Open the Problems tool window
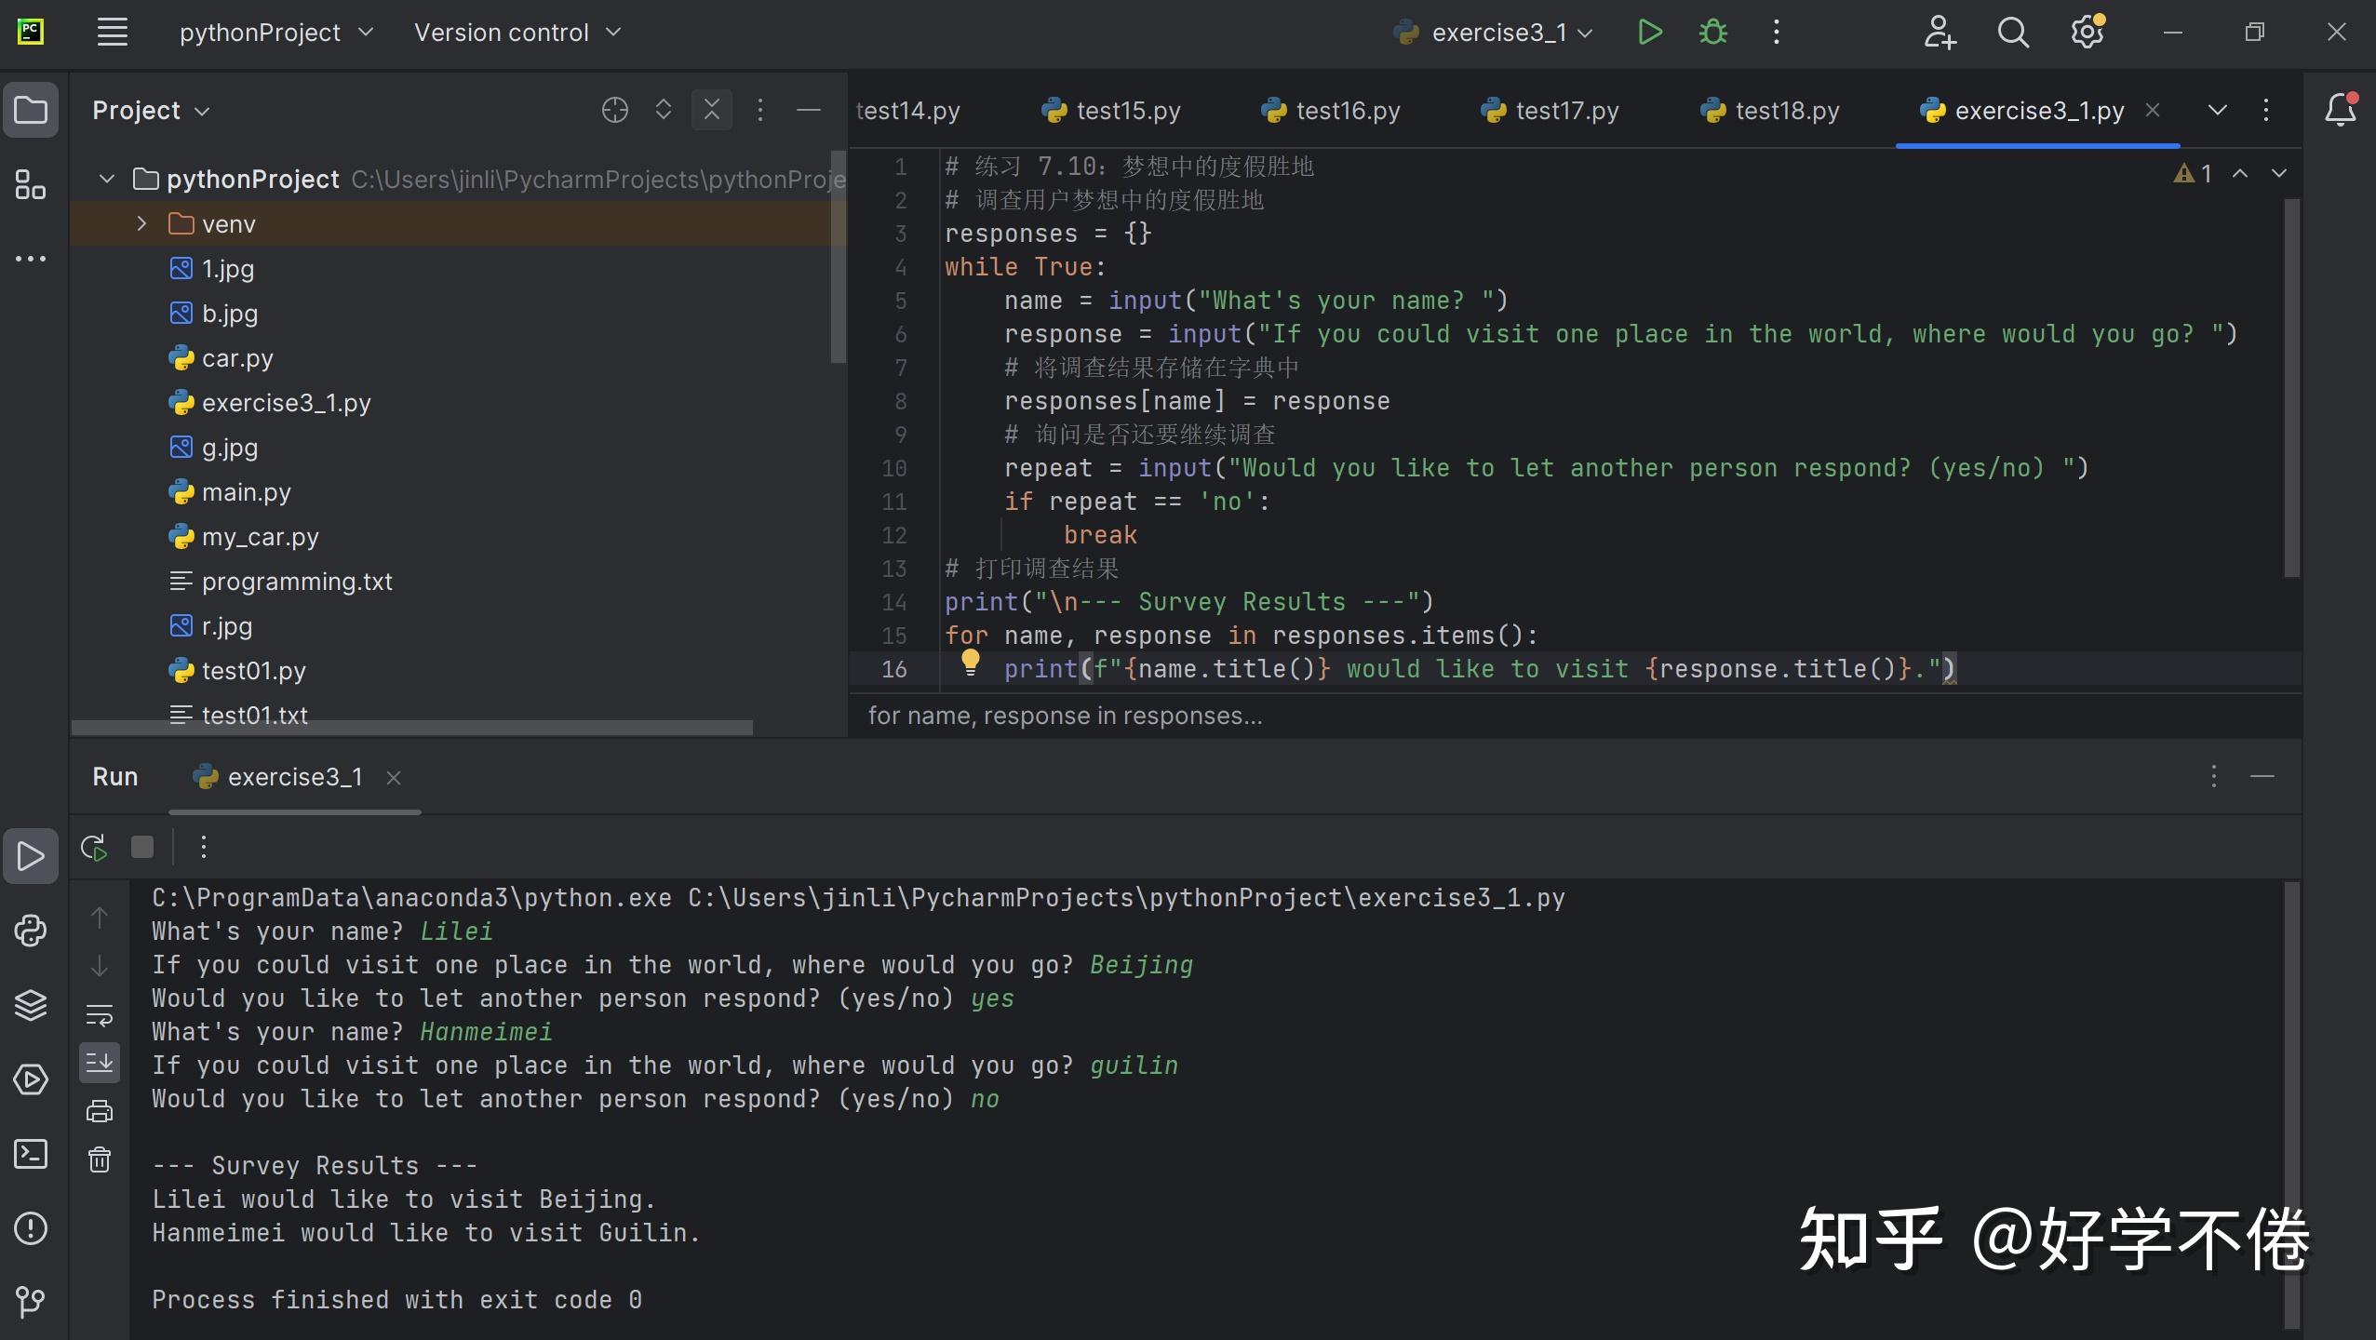Screen dimensions: 2376x1340 [31, 1228]
